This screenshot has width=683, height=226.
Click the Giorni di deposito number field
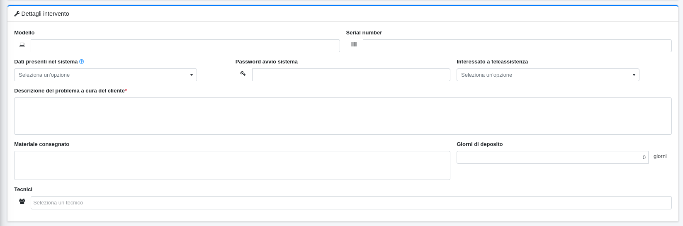(x=552, y=158)
